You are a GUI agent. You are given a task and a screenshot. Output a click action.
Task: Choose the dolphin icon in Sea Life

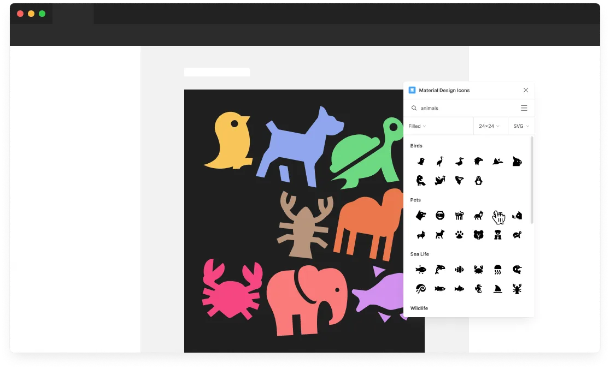click(x=440, y=270)
